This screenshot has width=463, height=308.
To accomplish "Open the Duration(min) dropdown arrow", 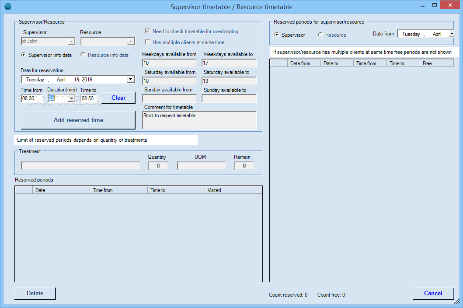I will tap(71, 98).
